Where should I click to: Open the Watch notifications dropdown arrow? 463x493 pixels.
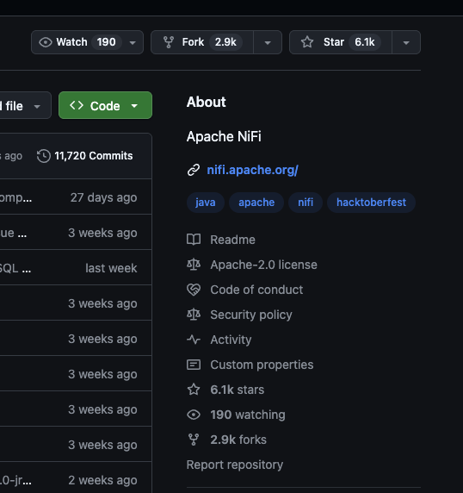point(133,43)
